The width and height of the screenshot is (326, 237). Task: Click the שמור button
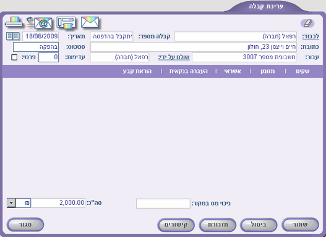point(300,225)
